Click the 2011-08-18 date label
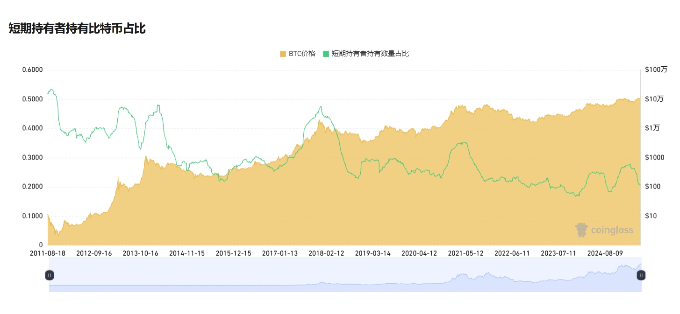Screen dimensions: 680x314 (x=49, y=253)
